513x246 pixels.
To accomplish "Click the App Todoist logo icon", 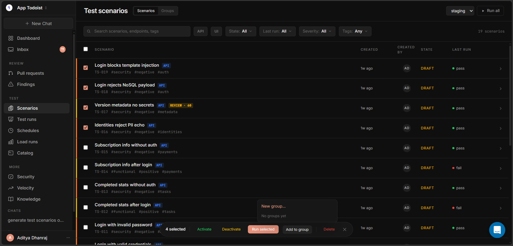I will point(9,8).
